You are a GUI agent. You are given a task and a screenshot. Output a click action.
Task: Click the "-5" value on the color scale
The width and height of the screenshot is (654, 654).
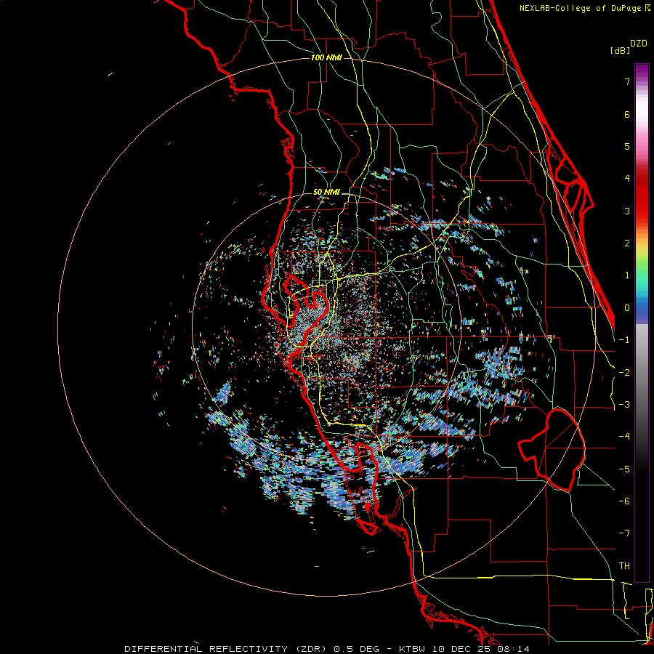[624, 469]
